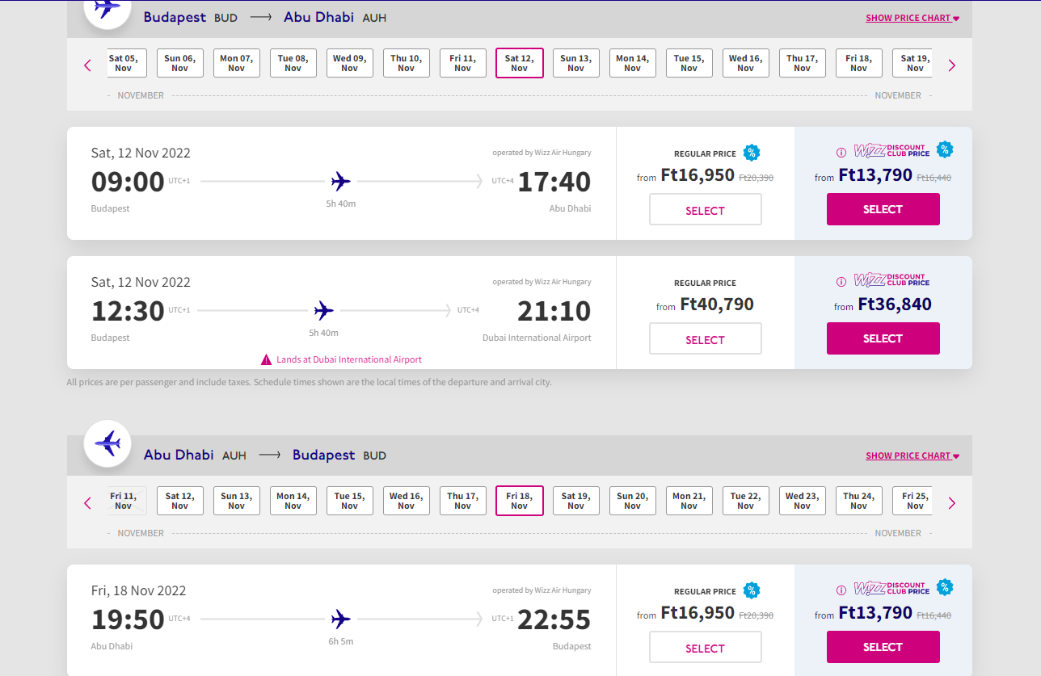This screenshot has height=676, width=1041.
Task: Expand the Budapest to Abu Dhabi price chart
Action: 912,18
